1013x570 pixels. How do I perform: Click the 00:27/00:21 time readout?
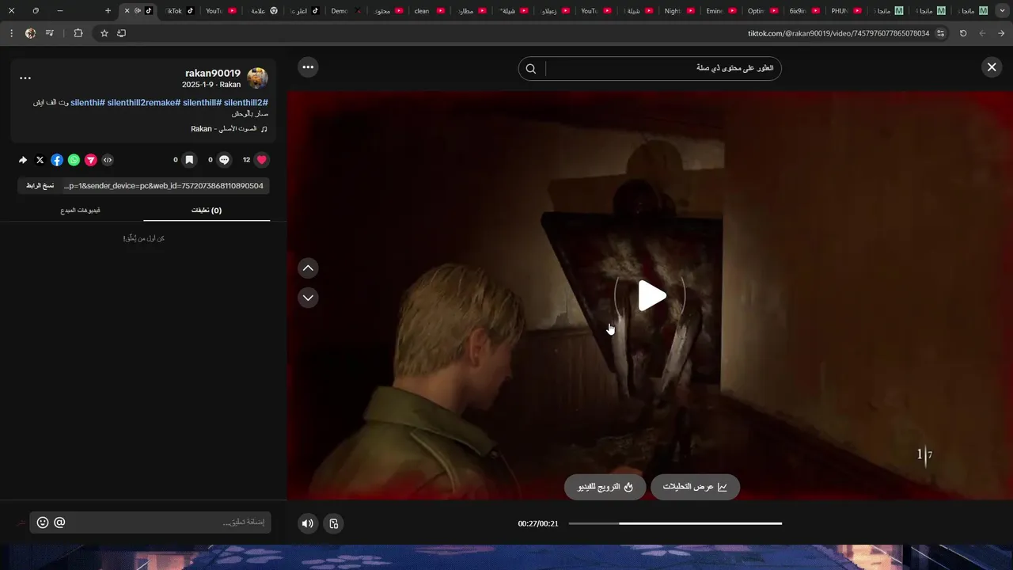[x=538, y=523]
